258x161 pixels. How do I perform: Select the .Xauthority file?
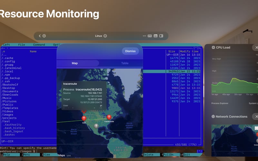click(12, 125)
